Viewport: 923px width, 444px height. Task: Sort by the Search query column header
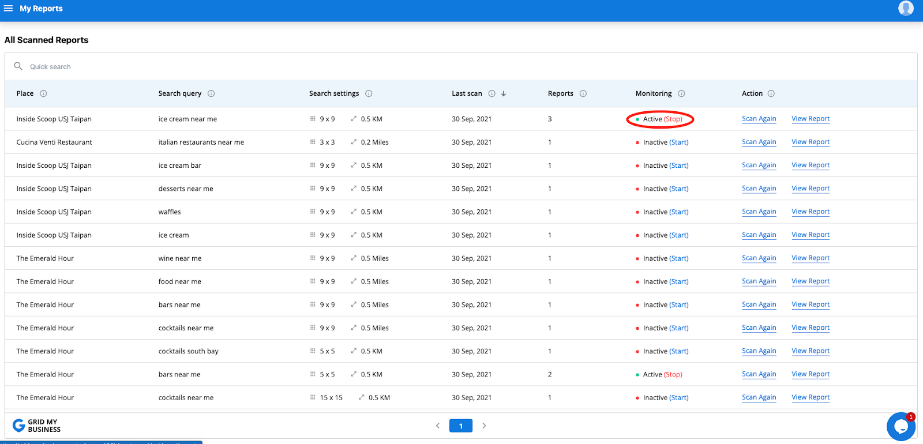point(180,93)
